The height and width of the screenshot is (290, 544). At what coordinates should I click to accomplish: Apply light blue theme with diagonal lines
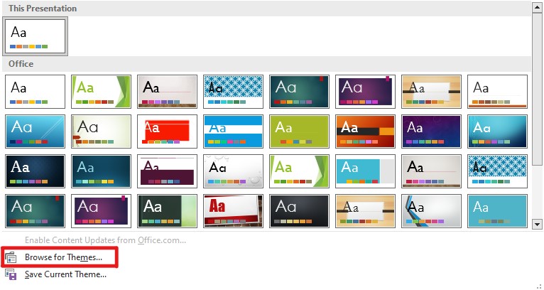click(35, 131)
